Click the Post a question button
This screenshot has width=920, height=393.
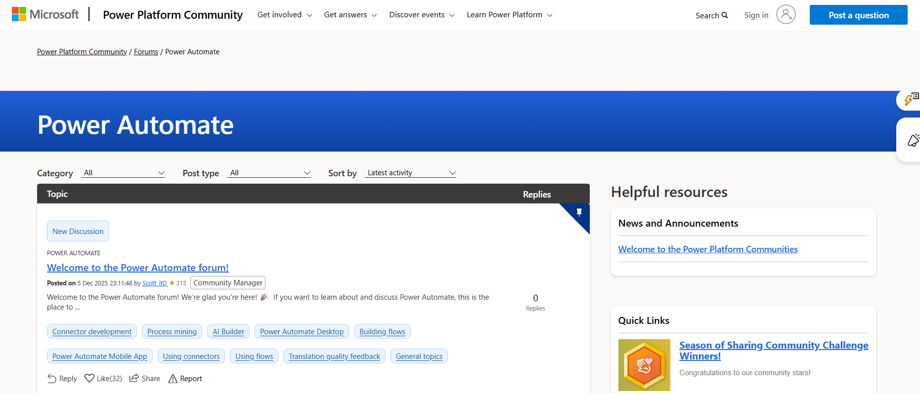tap(858, 15)
